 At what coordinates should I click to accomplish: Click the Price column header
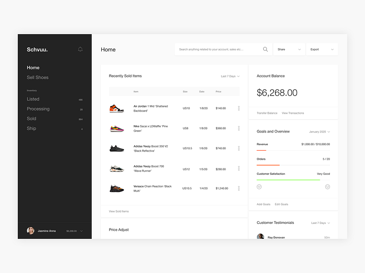[x=219, y=91]
